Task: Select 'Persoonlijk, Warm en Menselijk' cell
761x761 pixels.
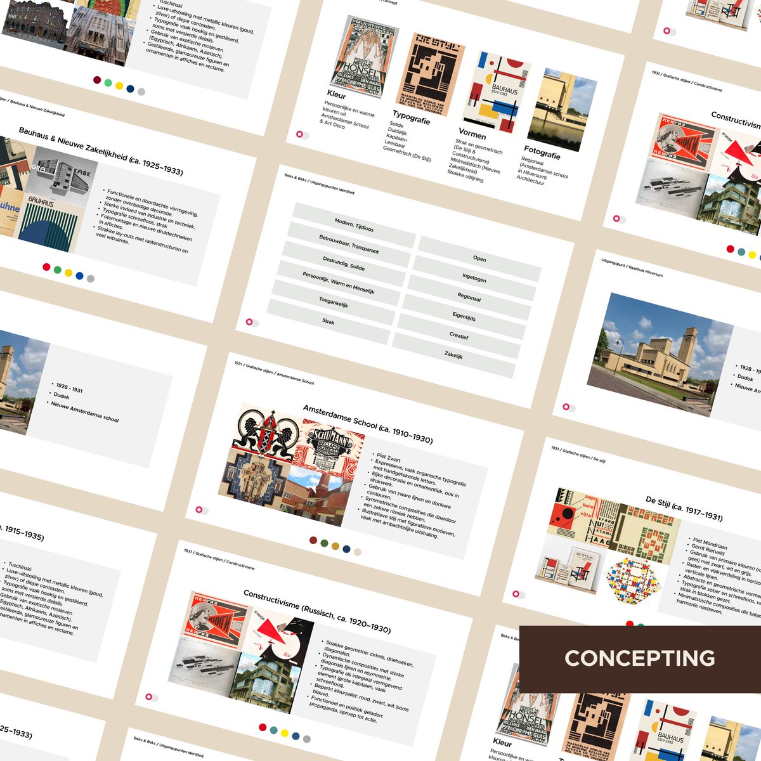Action: (339, 283)
